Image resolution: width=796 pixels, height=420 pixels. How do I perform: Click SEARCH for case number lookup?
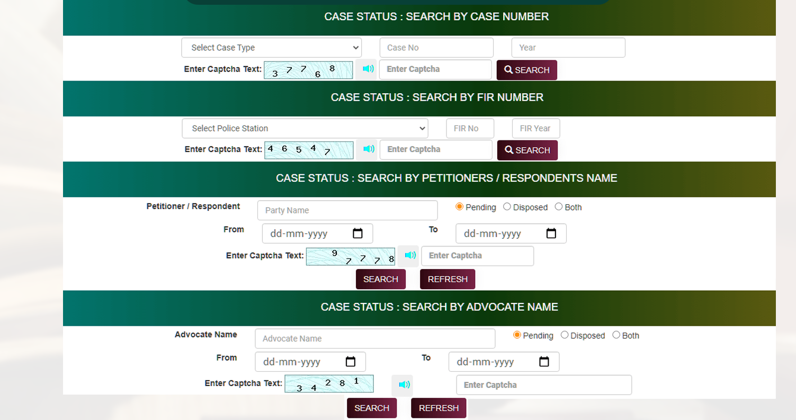526,69
